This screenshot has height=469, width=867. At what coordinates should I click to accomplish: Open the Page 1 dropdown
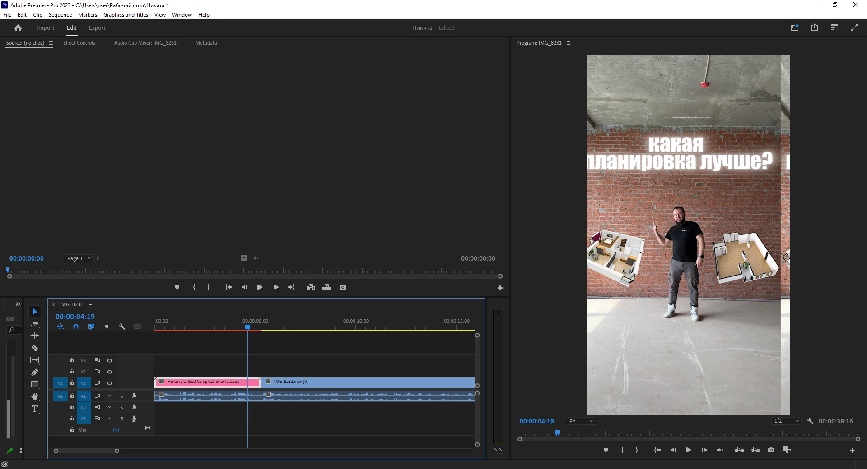pyautogui.click(x=79, y=258)
